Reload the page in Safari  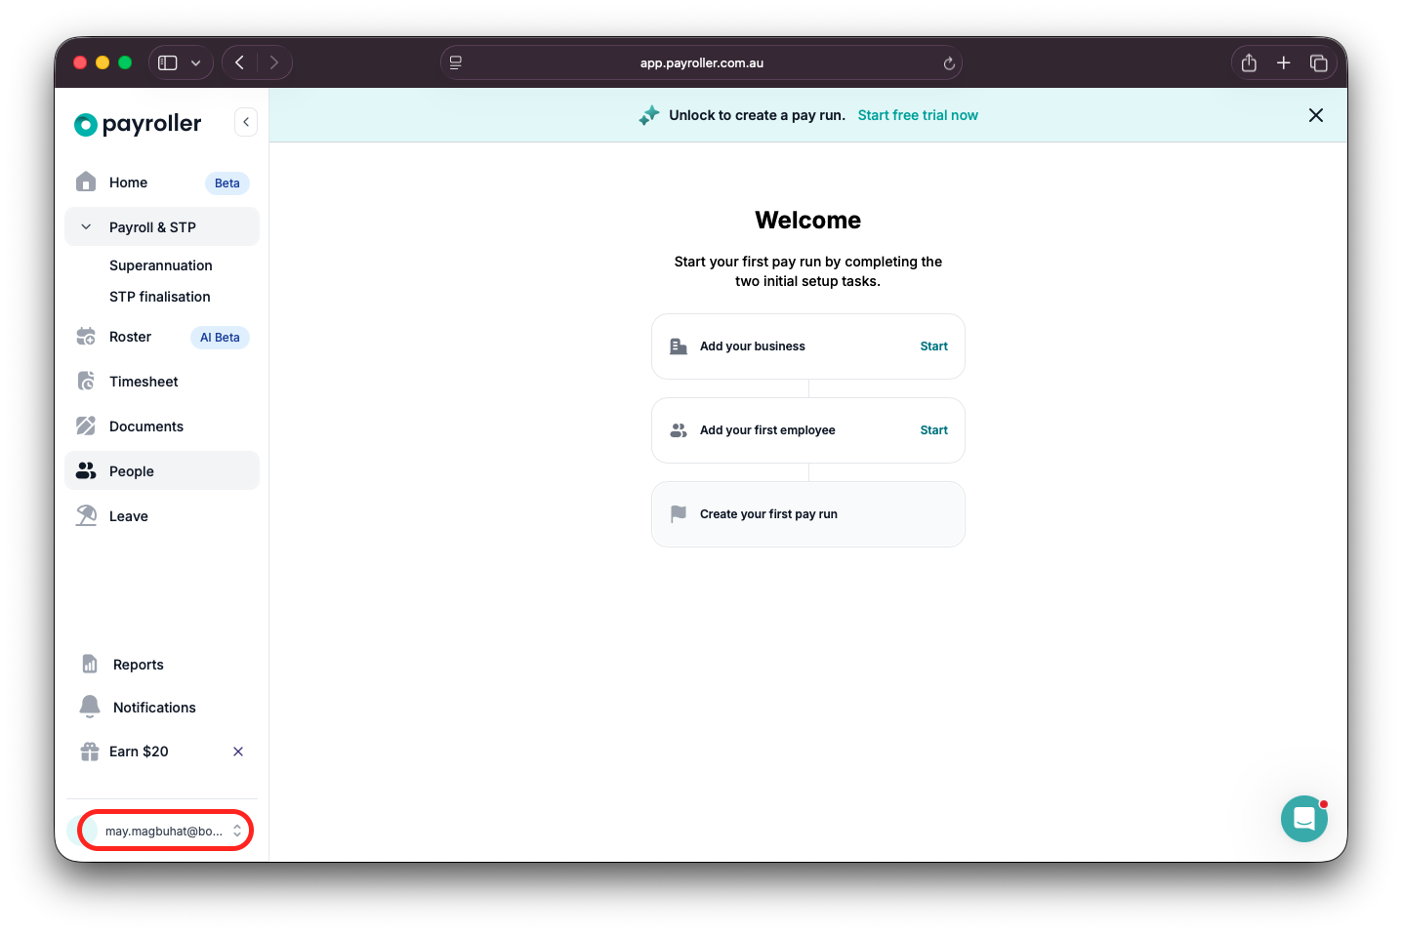(949, 63)
